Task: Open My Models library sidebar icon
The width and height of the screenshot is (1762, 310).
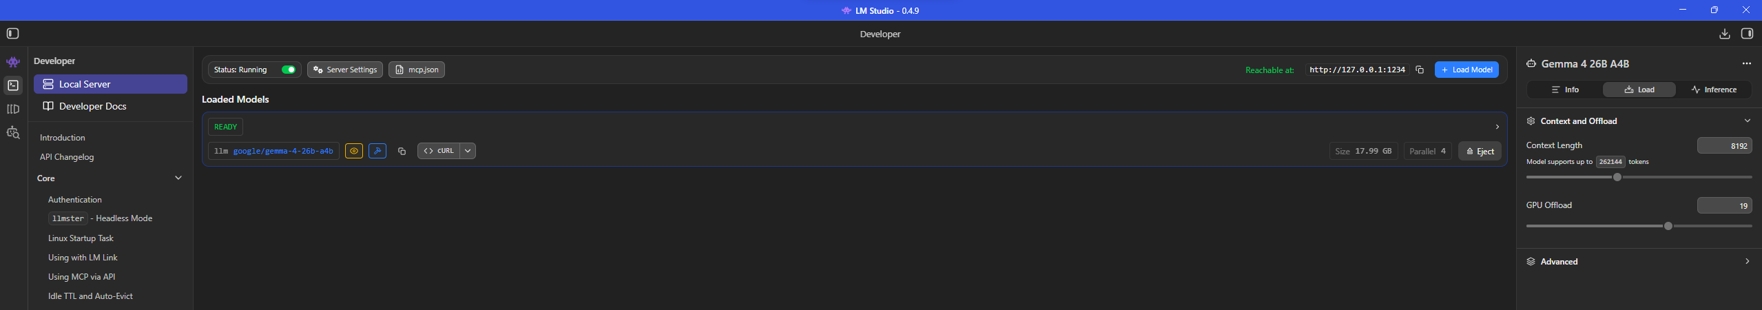Action: 13,109
